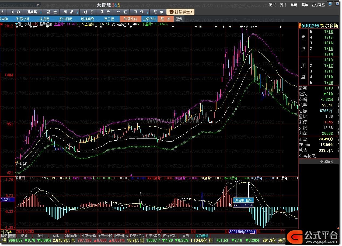
Task: Open 龙虎榜 page
Action: (44, 19)
